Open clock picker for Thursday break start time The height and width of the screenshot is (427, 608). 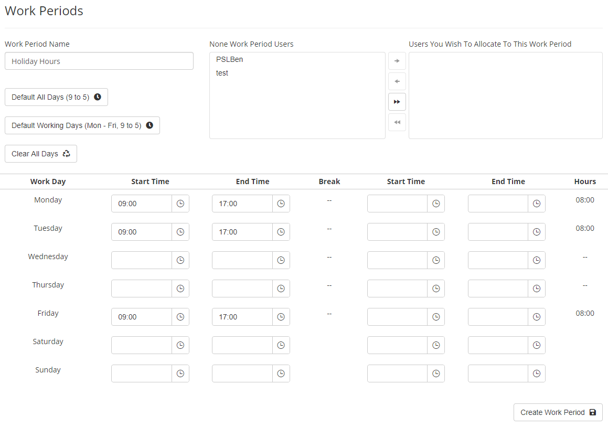436,289
